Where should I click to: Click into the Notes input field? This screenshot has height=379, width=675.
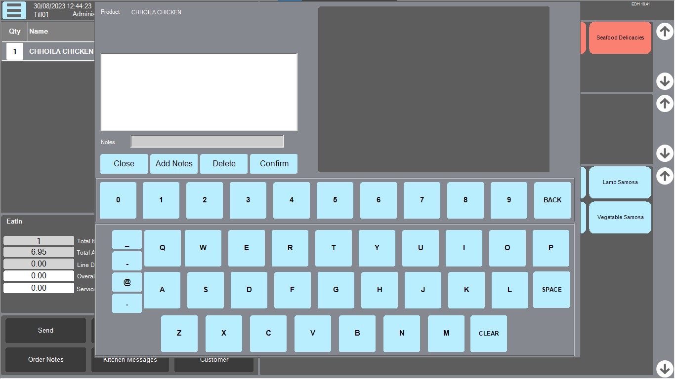(x=207, y=142)
